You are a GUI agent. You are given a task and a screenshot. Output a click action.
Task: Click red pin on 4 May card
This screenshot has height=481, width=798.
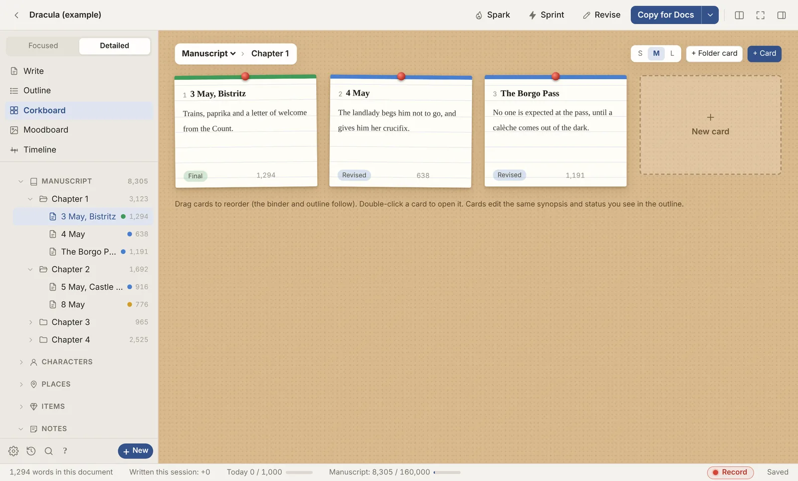coord(401,76)
